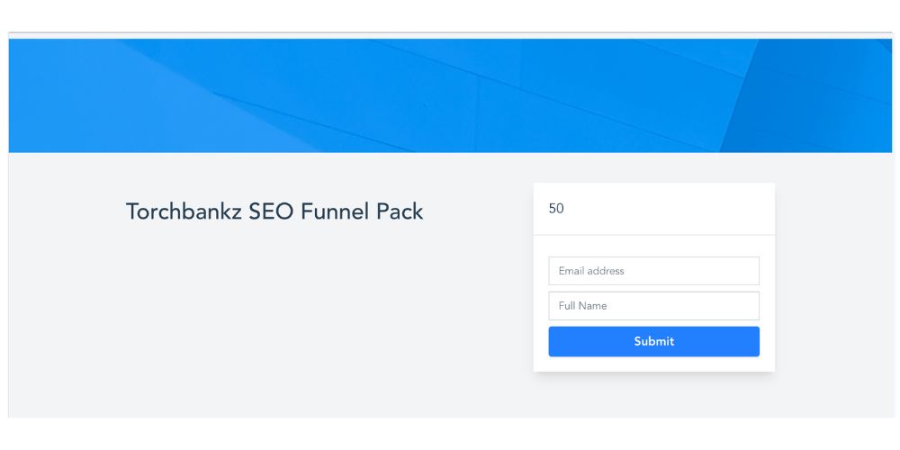Image resolution: width=900 pixels, height=450 pixels.
Task: Click the Email address placeholder text
Action: click(x=591, y=271)
